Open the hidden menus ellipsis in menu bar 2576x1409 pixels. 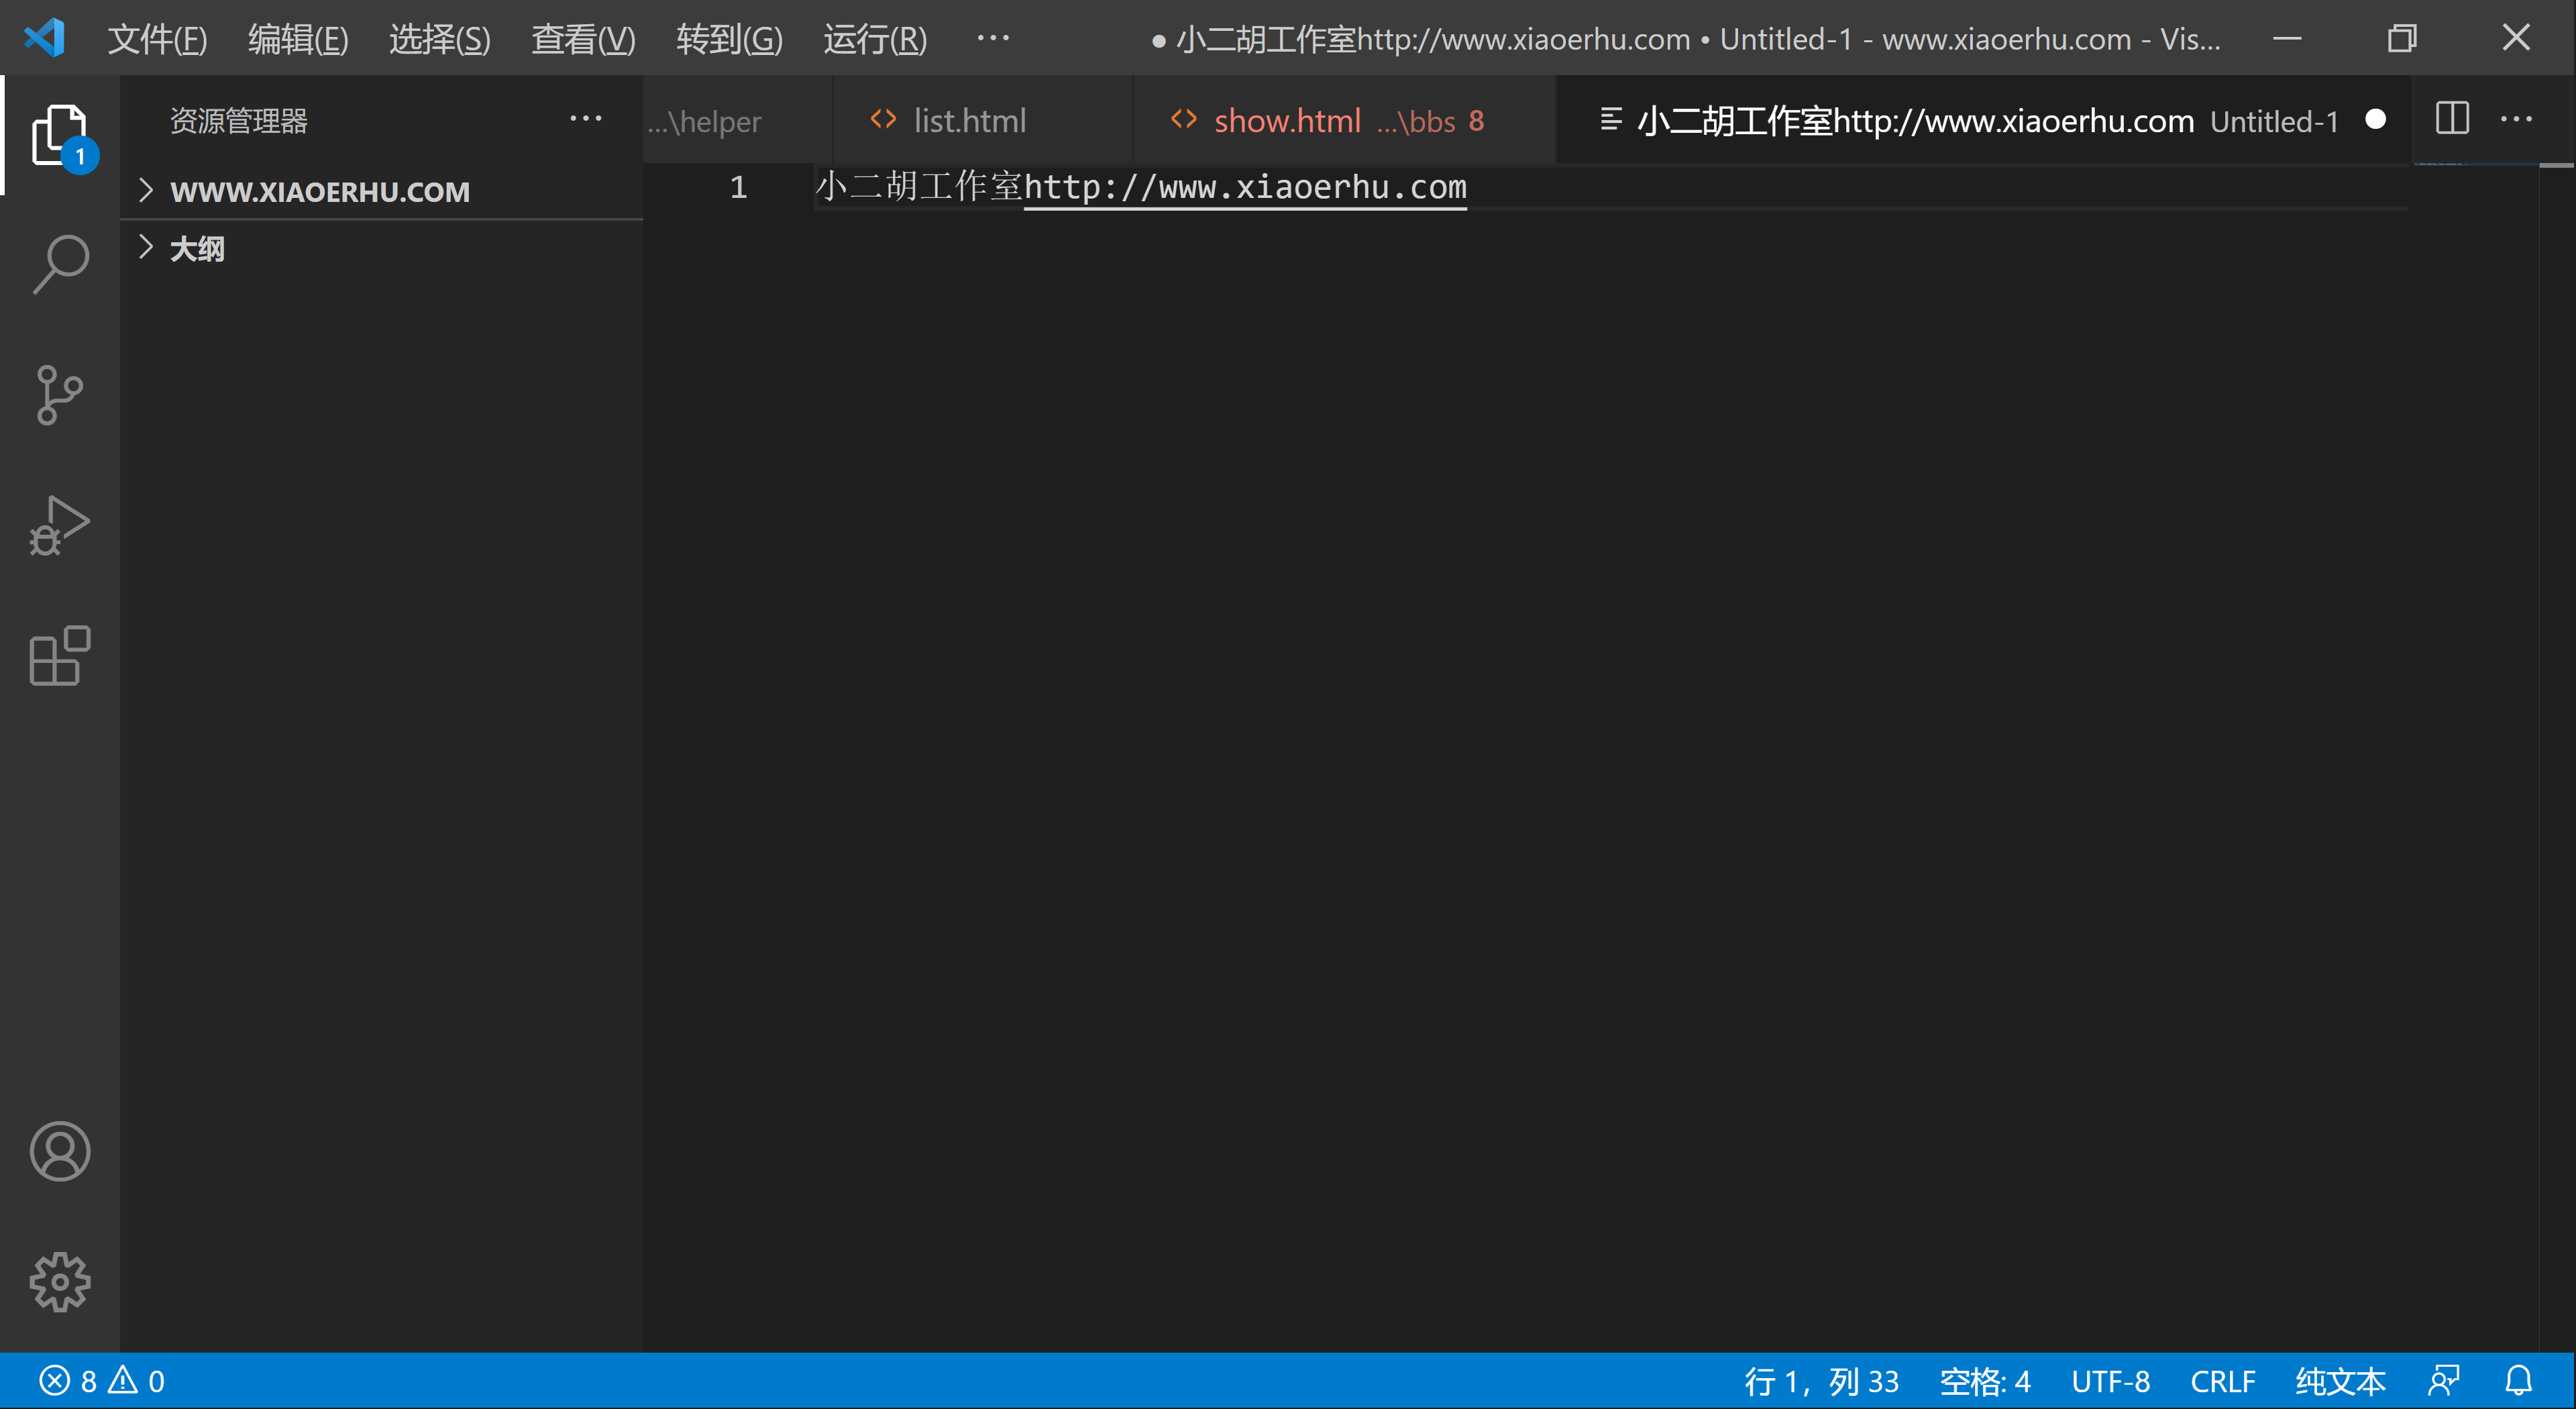pyautogui.click(x=992, y=38)
